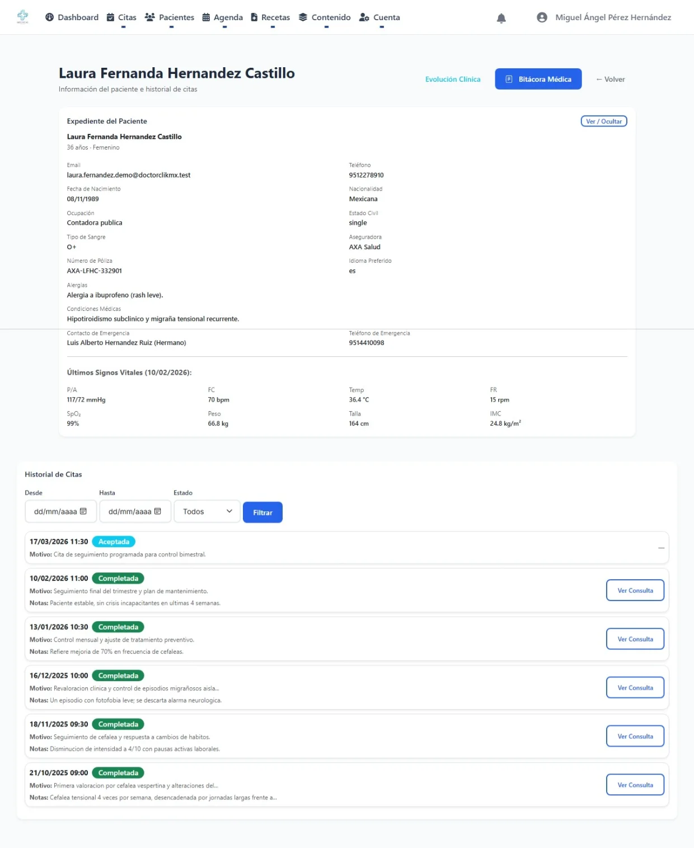Viewport: 694px width, 848px height.
Task: Expand the Estado dropdown showing Todos
Action: [x=207, y=511]
